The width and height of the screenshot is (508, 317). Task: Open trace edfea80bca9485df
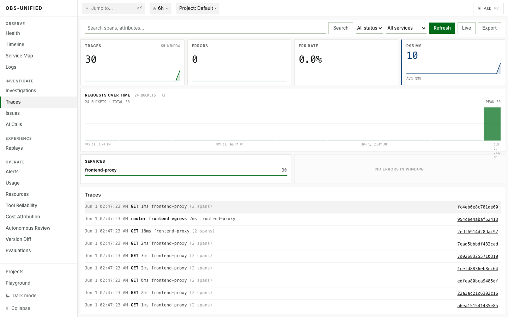pos(478,281)
